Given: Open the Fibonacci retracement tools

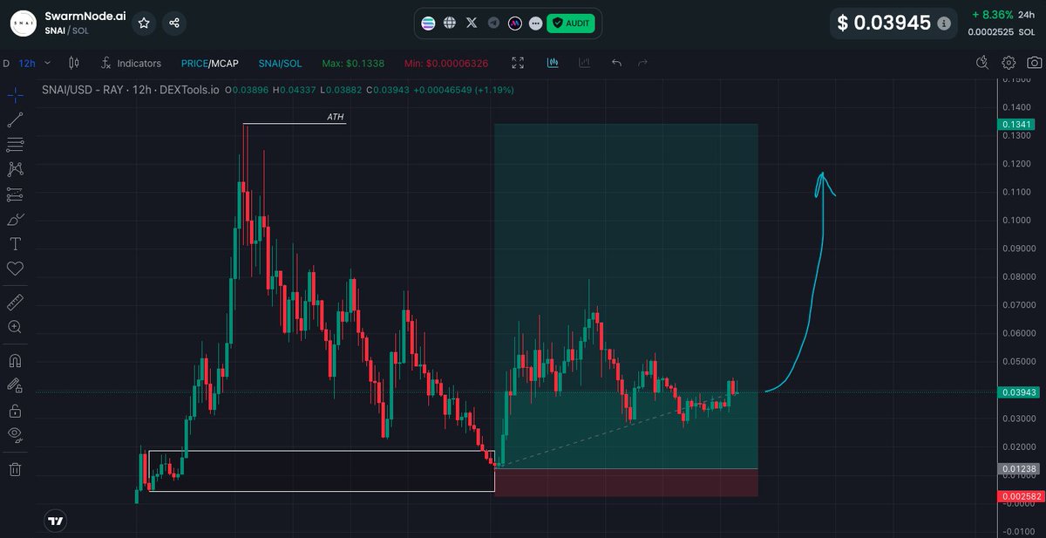Looking at the screenshot, I should coord(15,145).
